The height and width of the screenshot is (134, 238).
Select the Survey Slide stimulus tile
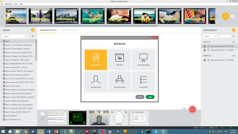[x=143, y=82]
